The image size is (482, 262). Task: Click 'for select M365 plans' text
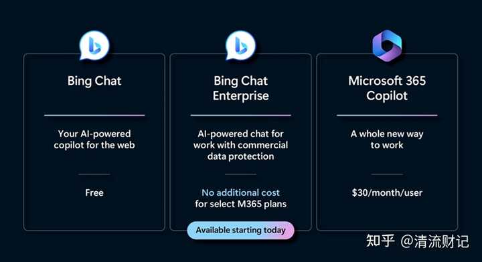click(241, 204)
